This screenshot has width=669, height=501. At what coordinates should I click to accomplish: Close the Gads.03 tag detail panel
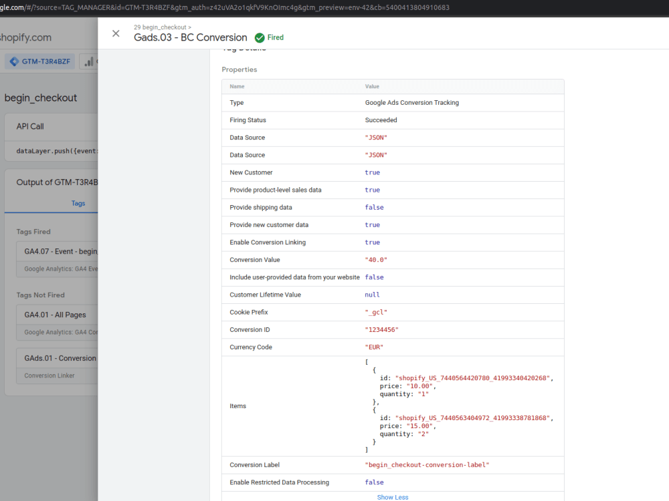pos(116,33)
